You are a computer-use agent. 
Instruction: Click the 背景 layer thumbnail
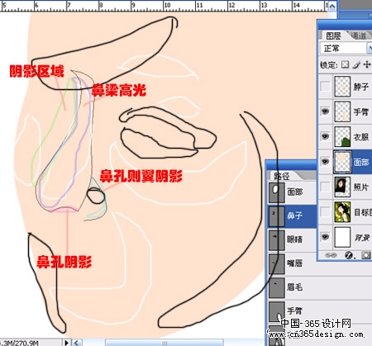342,237
